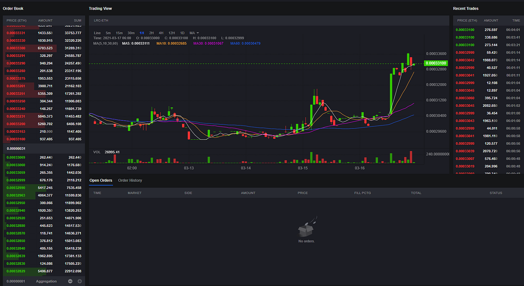Select buy order at price 0.00032950
Screen dimensions: 524x286
(44, 203)
